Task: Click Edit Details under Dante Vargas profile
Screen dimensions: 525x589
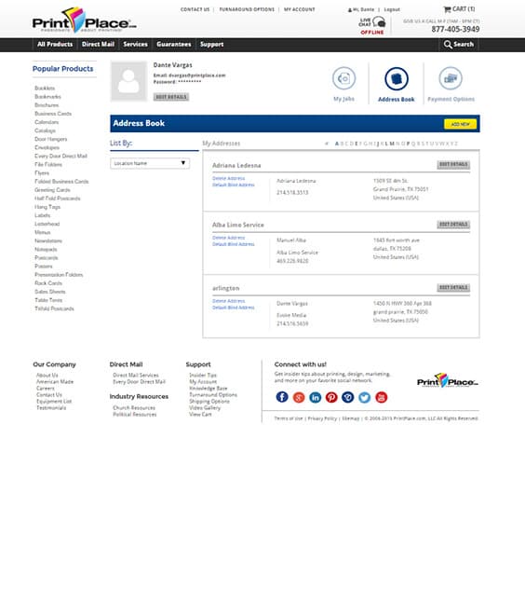Action: point(171,97)
